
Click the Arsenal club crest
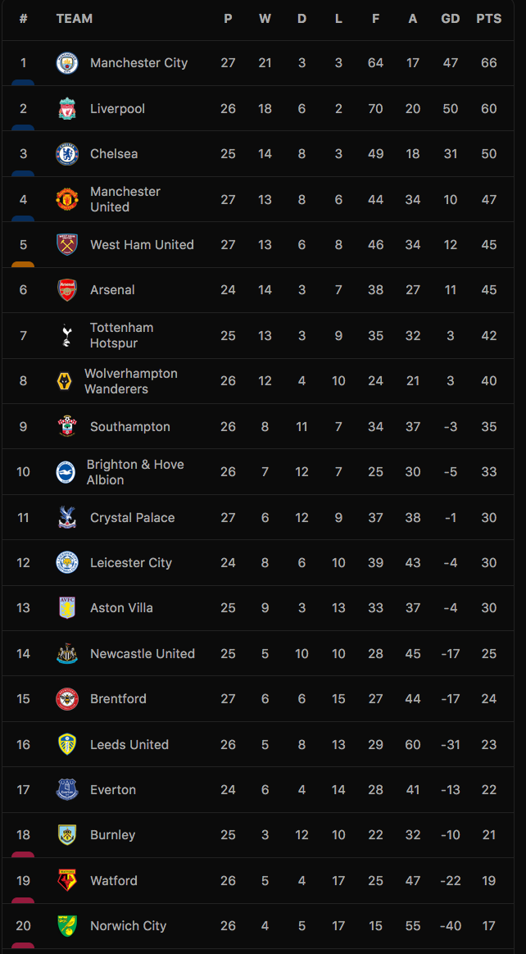click(x=67, y=290)
